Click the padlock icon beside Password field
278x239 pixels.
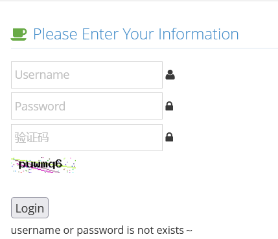[169, 106]
